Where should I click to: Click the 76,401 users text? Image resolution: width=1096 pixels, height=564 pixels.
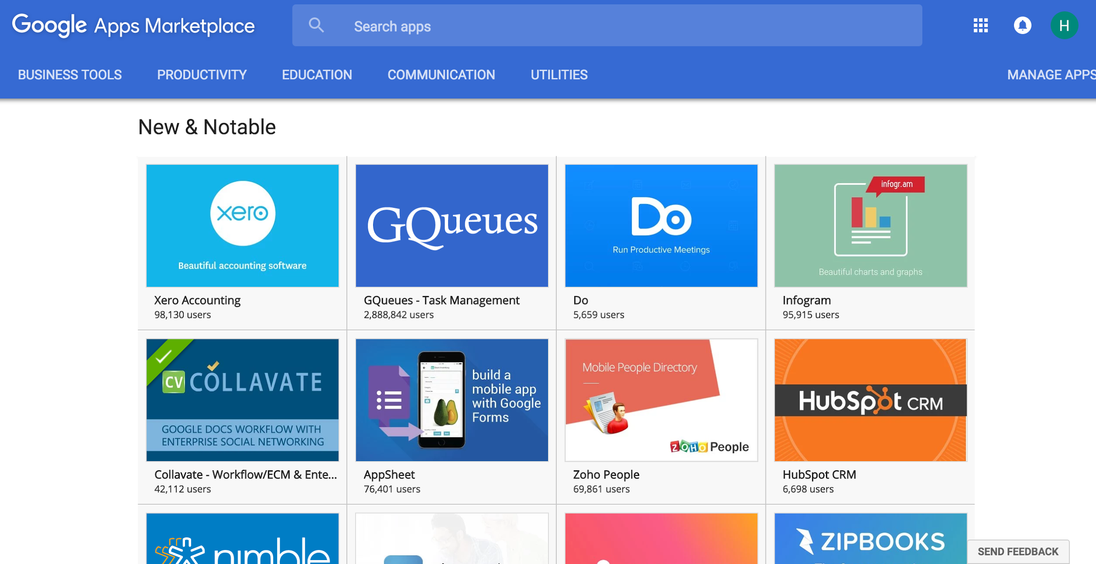pos(392,489)
